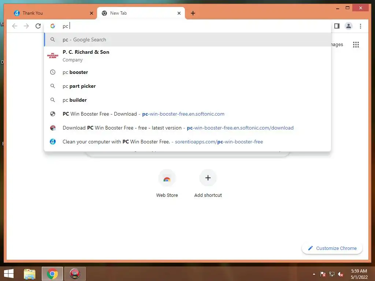
Task: Select the 'pc builder' suggestion
Action: (x=187, y=100)
